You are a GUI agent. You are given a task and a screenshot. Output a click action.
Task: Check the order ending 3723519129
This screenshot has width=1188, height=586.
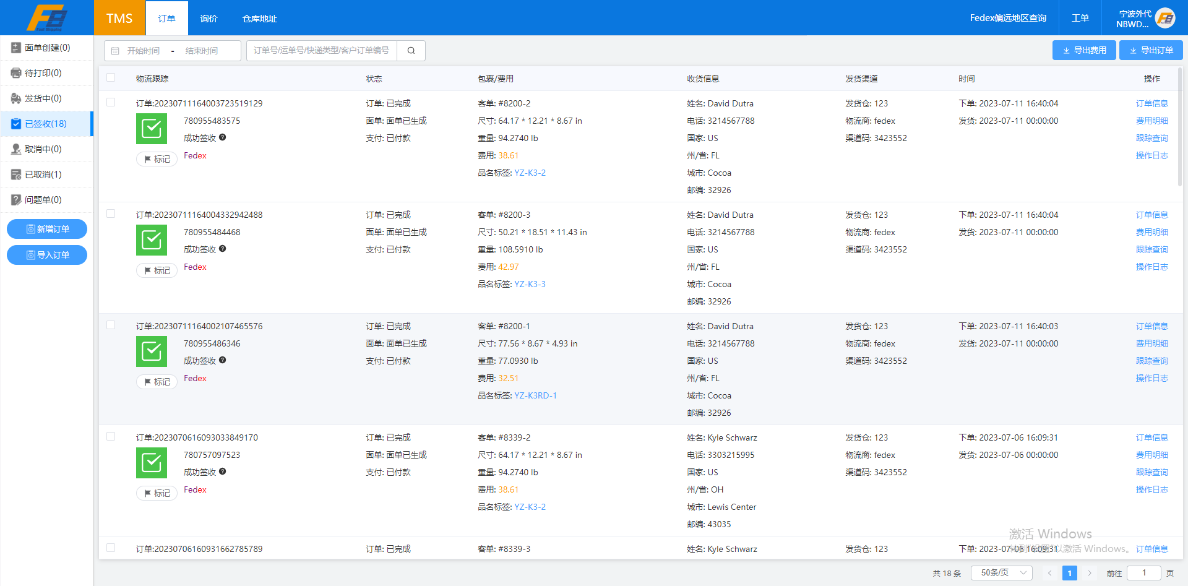pos(111,102)
